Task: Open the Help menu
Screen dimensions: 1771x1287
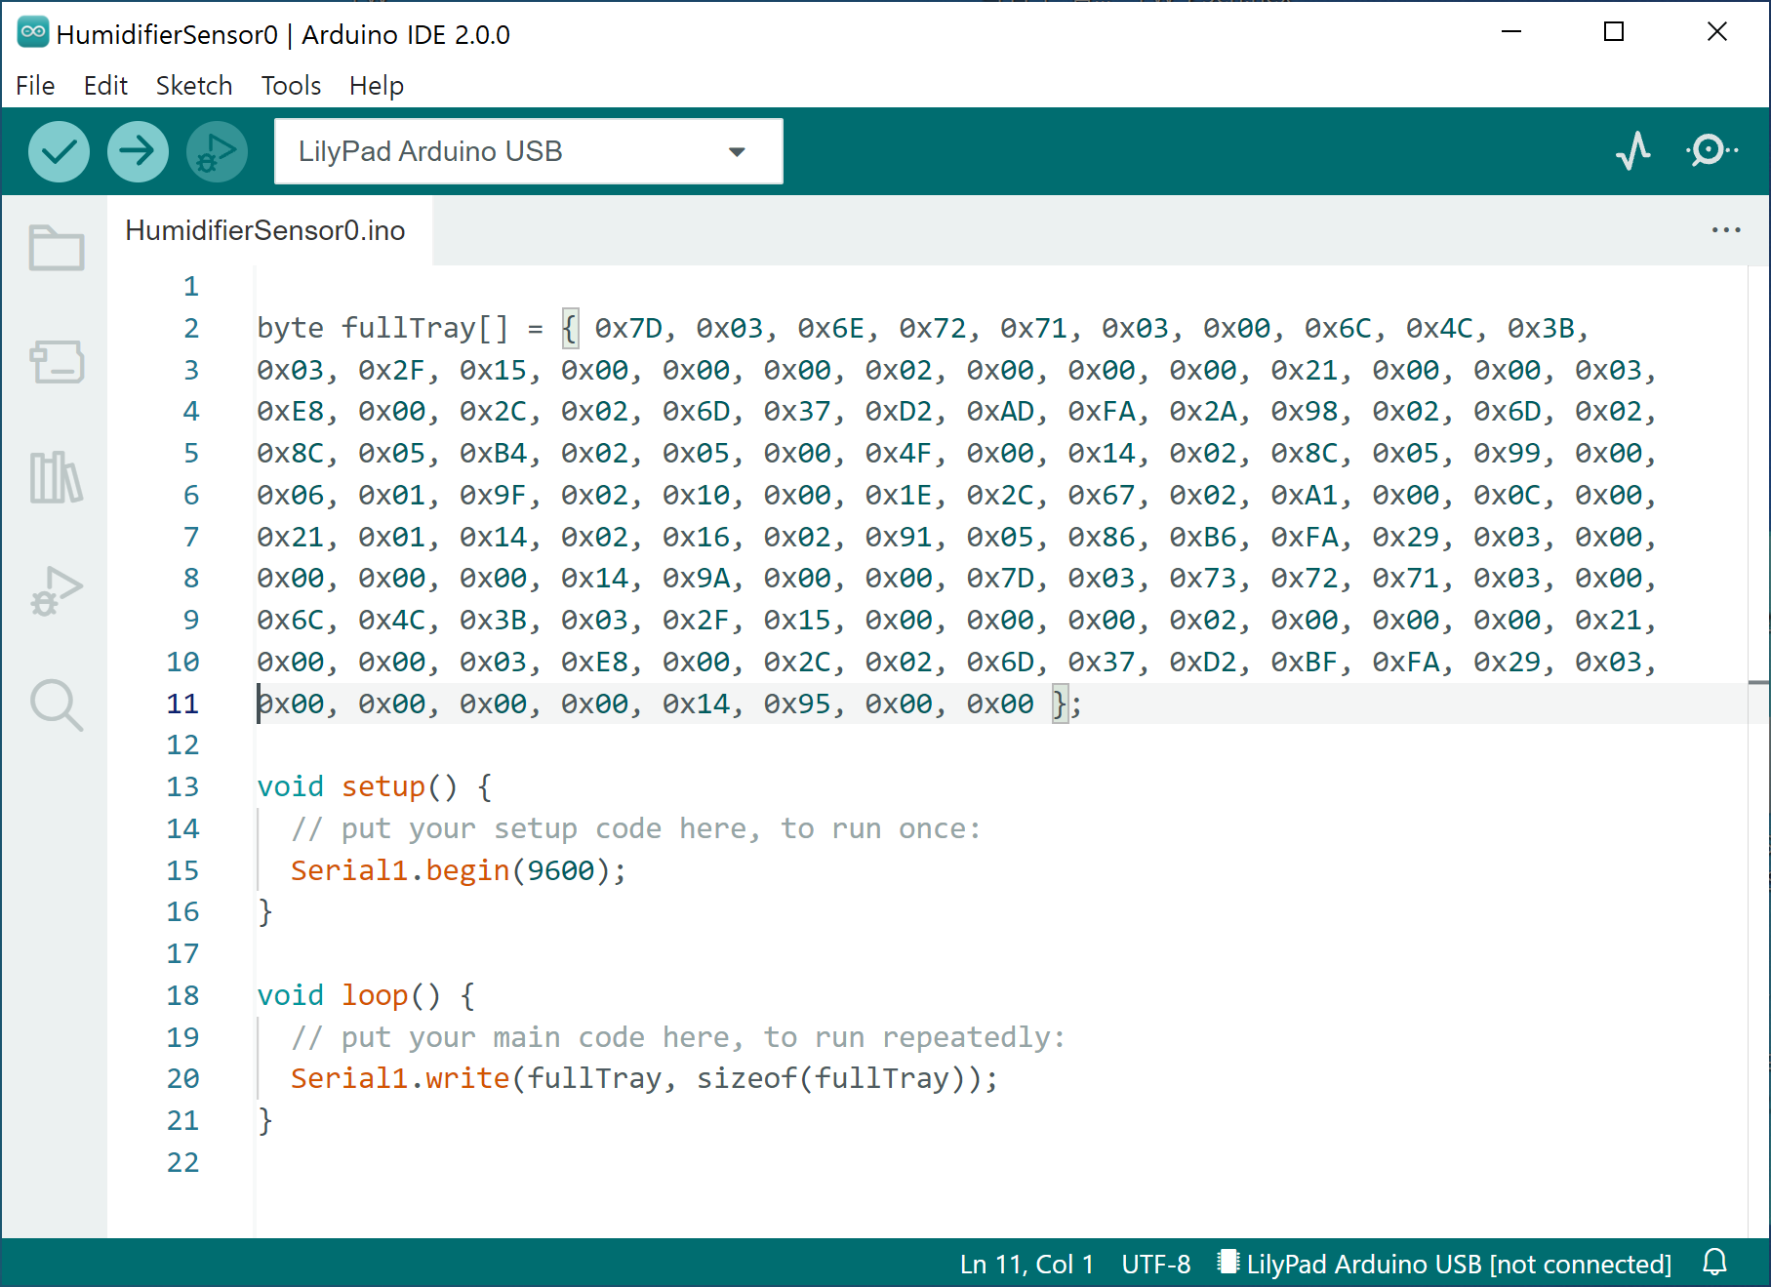Action: 377,86
